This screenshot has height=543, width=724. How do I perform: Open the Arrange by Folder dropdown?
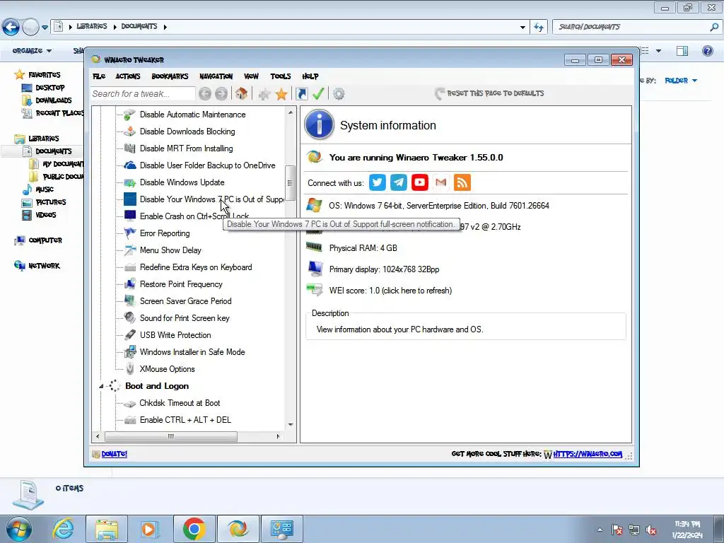coord(681,81)
